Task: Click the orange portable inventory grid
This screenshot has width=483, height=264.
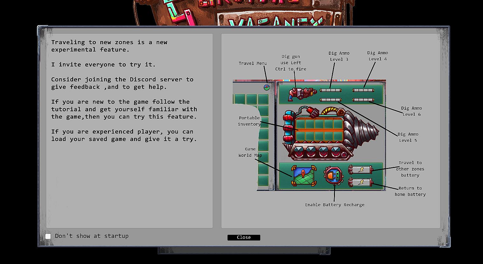Action: (x=319, y=131)
